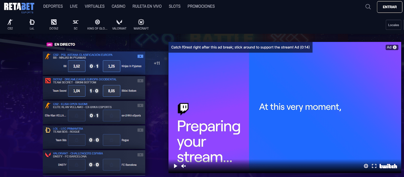
Task: Click the En Directo heading
Action: point(65,45)
